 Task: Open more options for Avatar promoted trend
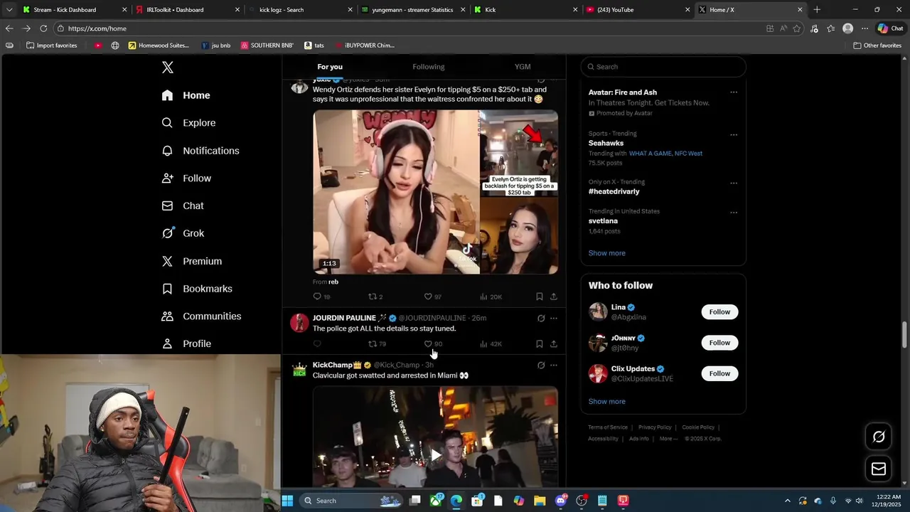pos(734,92)
